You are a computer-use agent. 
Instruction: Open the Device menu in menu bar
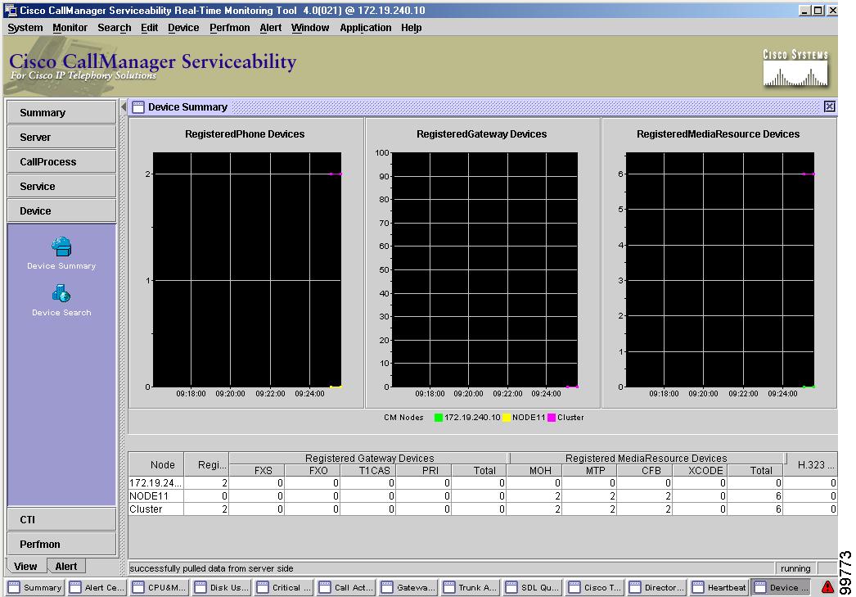point(183,28)
